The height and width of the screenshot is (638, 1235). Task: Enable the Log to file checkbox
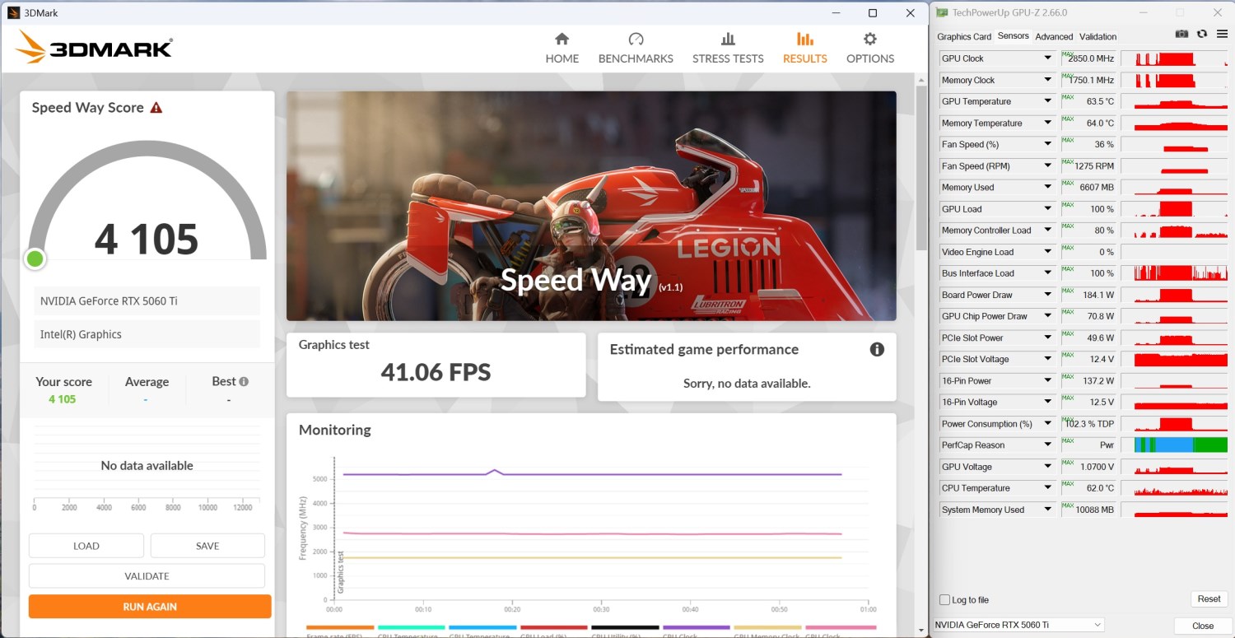[944, 600]
